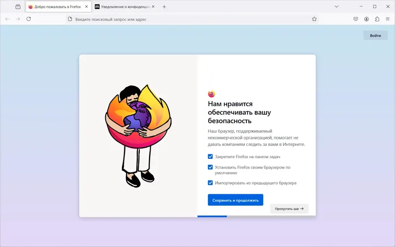Uncheck Закрепите Firefox на панели задач
The image size is (395, 247).
click(210, 157)
